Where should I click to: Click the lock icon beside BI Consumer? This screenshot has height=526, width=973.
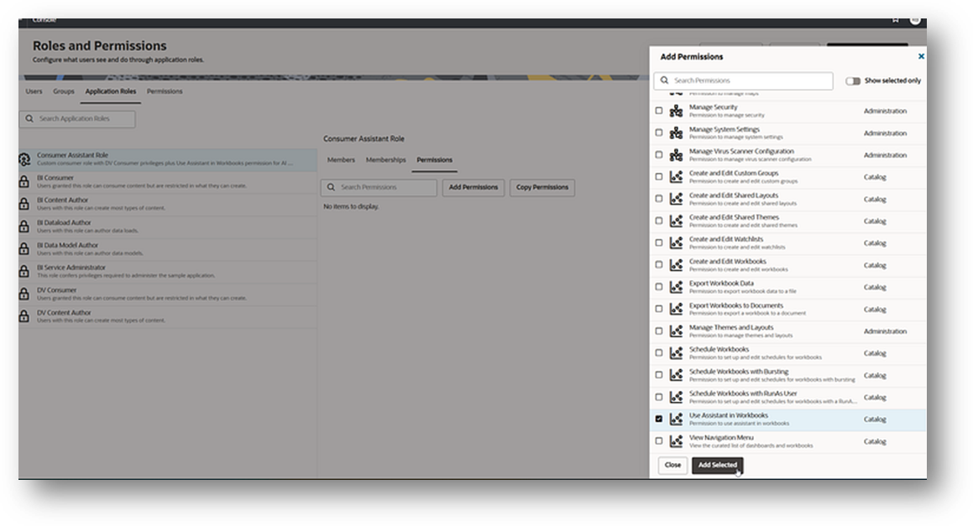coord(23,182)
